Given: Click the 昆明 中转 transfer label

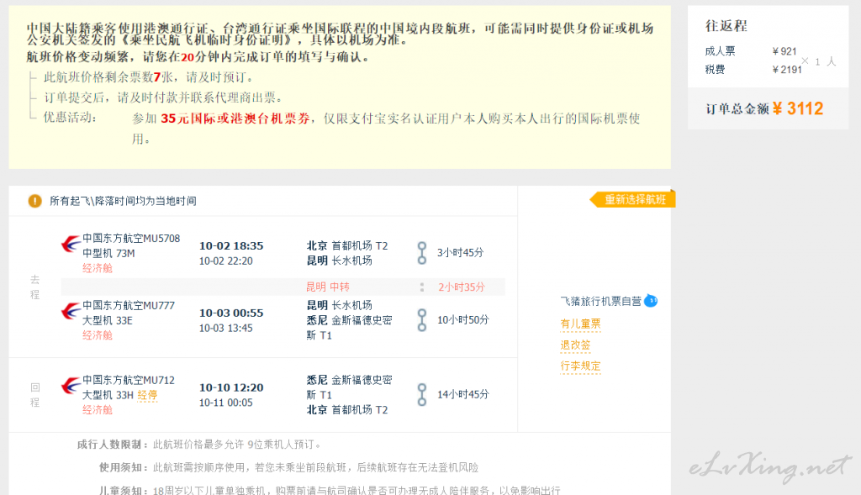Looking at the screenshot, I should pos(328,287).
